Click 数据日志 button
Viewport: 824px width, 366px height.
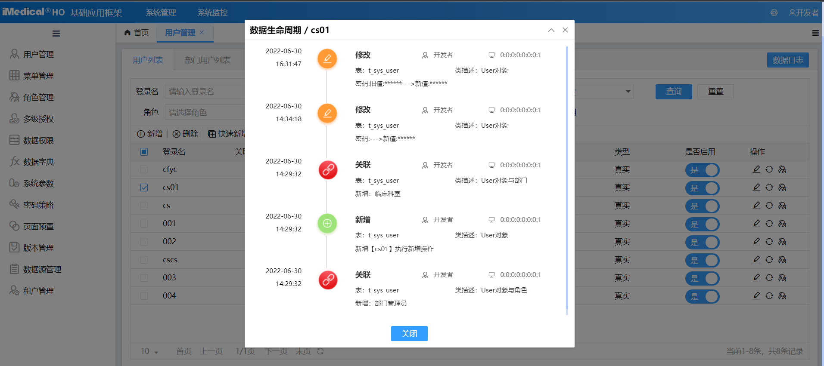coord(788,60)
